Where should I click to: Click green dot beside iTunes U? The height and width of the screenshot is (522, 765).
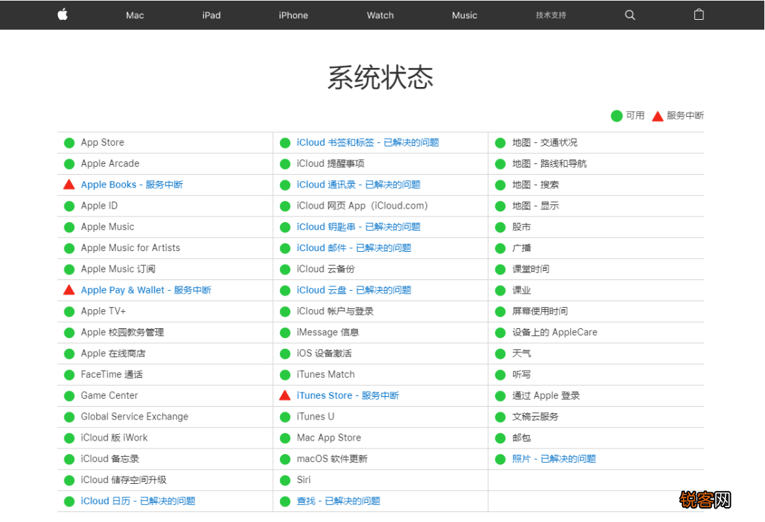pyautogui.click(x=285, y=417)
